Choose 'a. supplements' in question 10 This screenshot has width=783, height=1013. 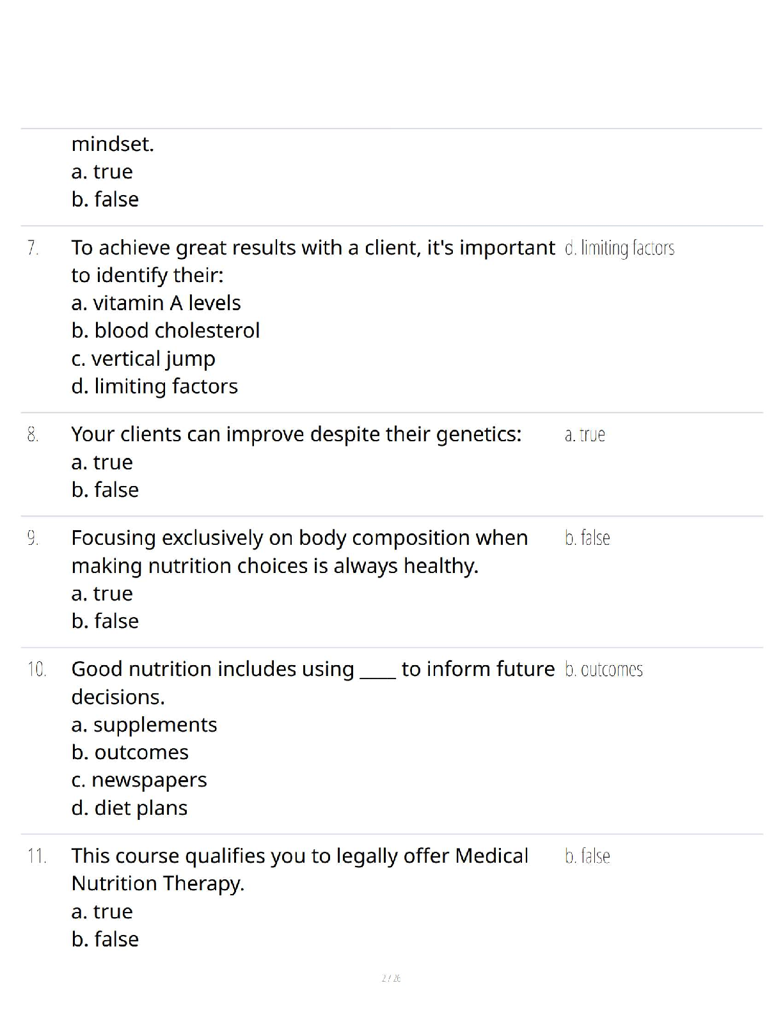pyautogui.click(x=145, y=725)
